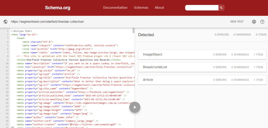This screenshot has width=268, height=128.
Task: Click inside the site search field
Action: (202, 8)
